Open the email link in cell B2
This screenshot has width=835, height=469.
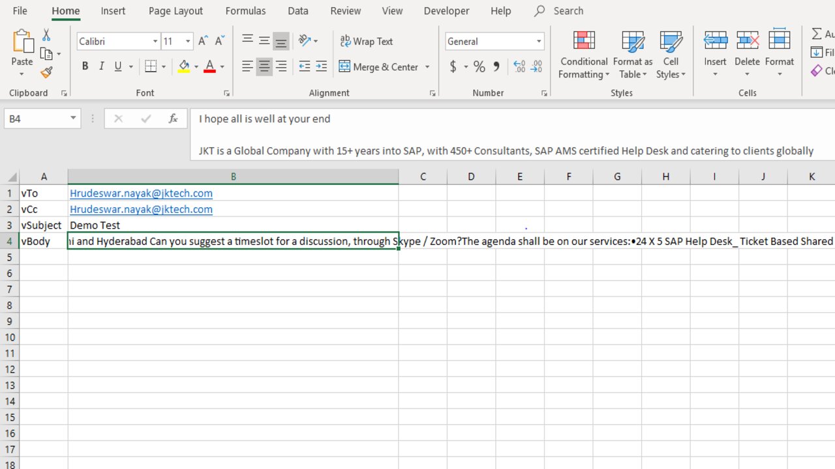point(141,209)
